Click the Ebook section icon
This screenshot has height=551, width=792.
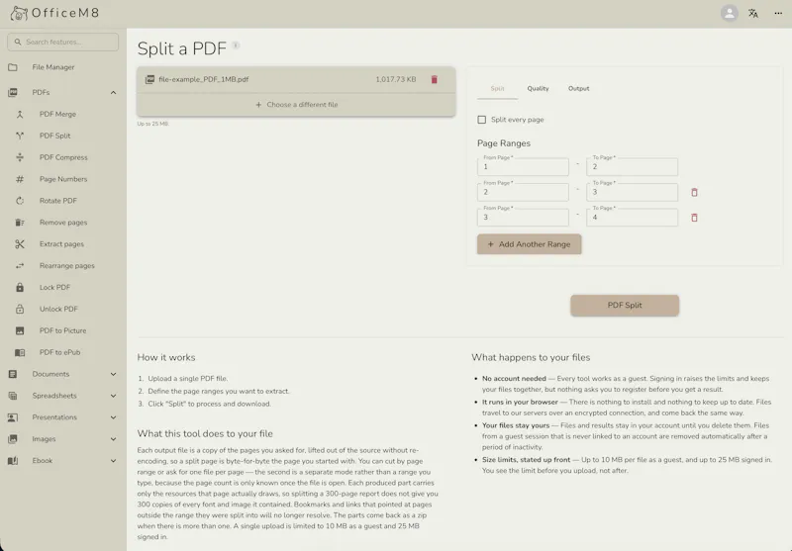(13, 461)
